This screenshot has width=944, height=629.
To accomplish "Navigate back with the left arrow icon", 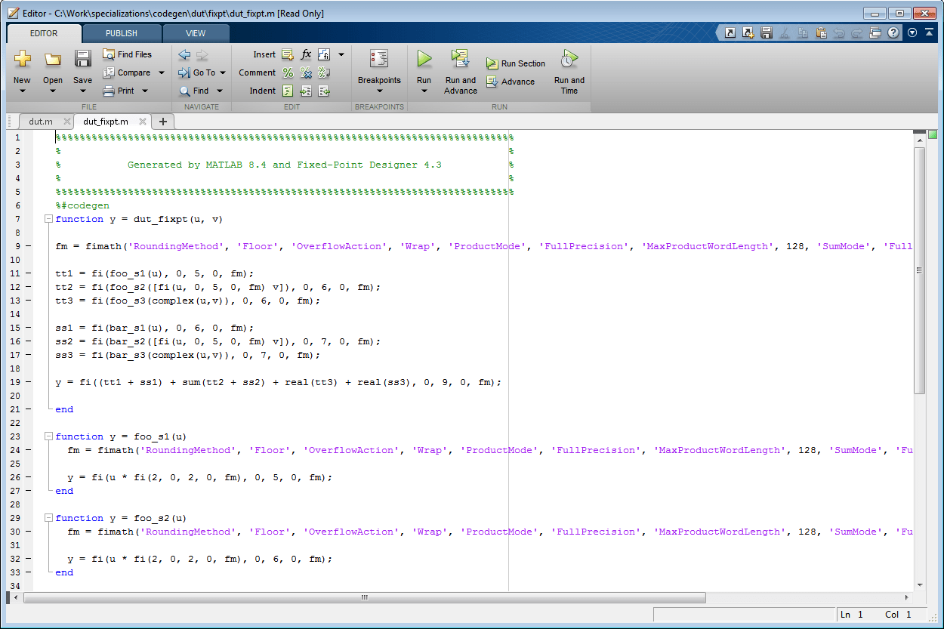I will 184,54.
